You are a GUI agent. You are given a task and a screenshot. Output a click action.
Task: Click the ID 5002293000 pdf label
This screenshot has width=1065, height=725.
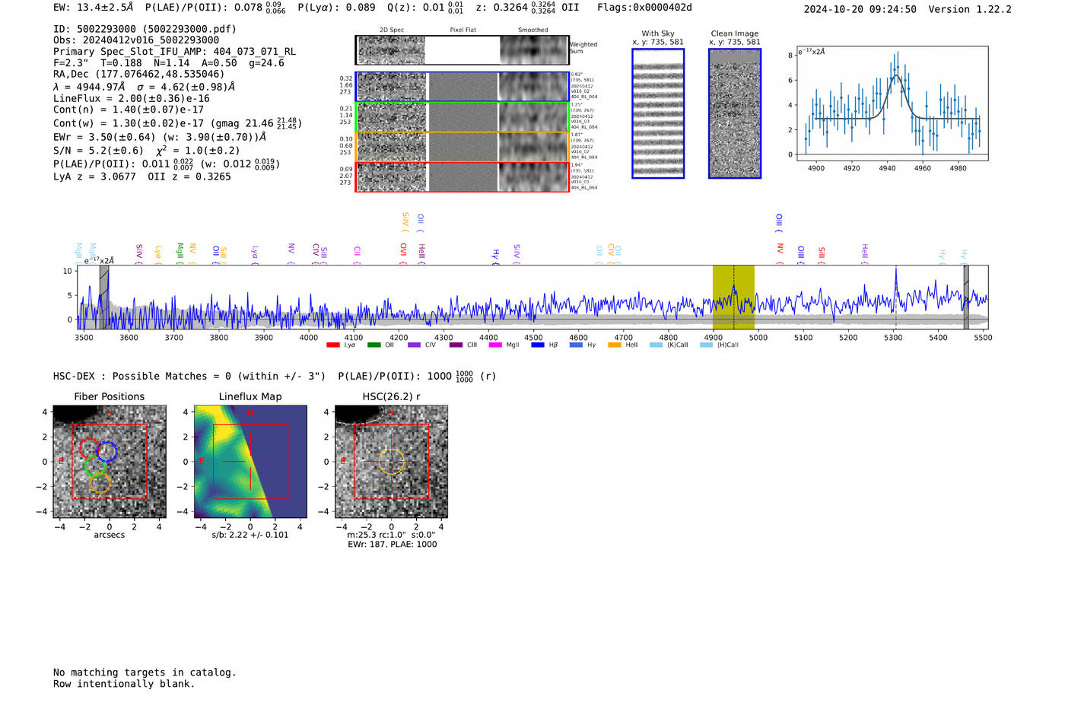[x=145, y=29]
